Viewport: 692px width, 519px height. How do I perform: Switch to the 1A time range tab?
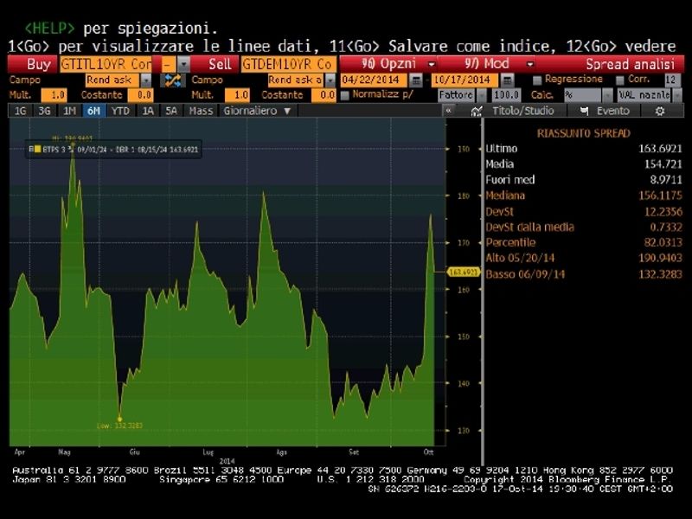coord(148,111)
